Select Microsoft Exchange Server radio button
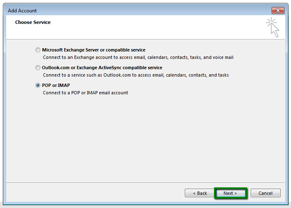Viewport: 291px width, 208px height. click(38, 50)
